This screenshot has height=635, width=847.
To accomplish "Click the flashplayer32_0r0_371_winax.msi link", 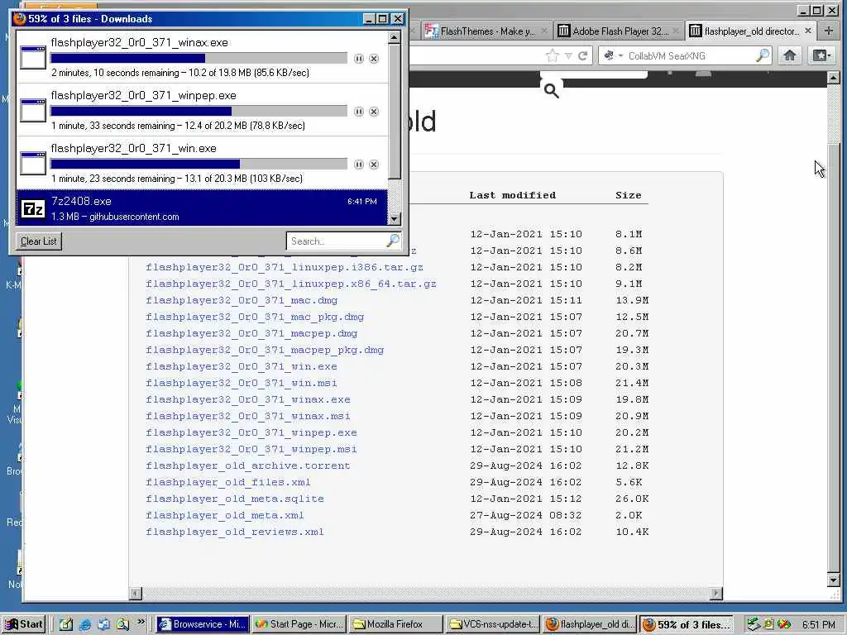I will click(248, 417).
